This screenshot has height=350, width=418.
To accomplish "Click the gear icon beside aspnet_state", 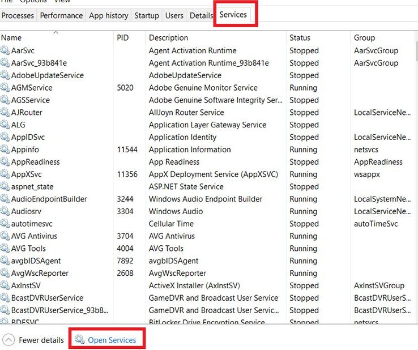I will 5,186.
